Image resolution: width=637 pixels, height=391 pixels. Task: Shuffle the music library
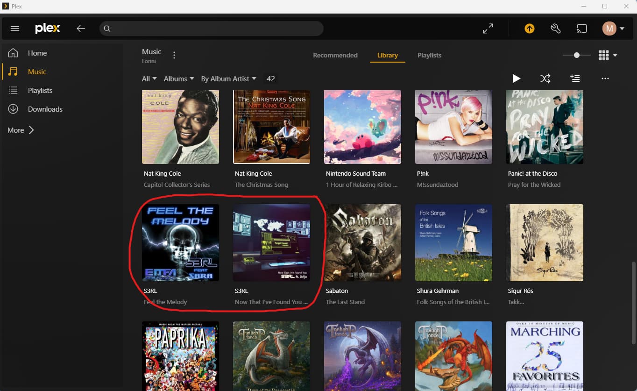point(545,78)
